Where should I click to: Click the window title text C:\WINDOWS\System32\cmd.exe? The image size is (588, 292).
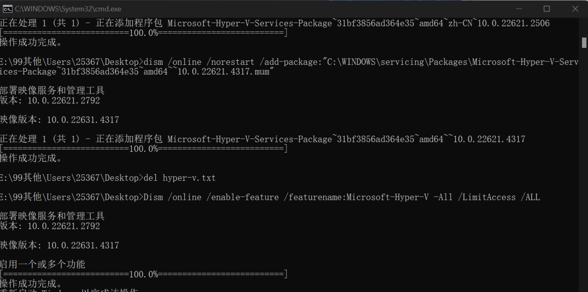68,9
